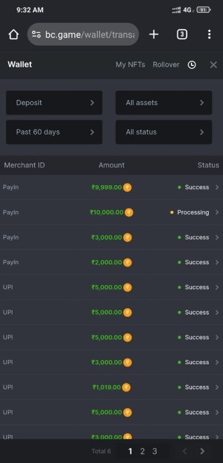The image size is (223, 463).
Task: Open the All status filter dropdown
Action: [164, 132]
